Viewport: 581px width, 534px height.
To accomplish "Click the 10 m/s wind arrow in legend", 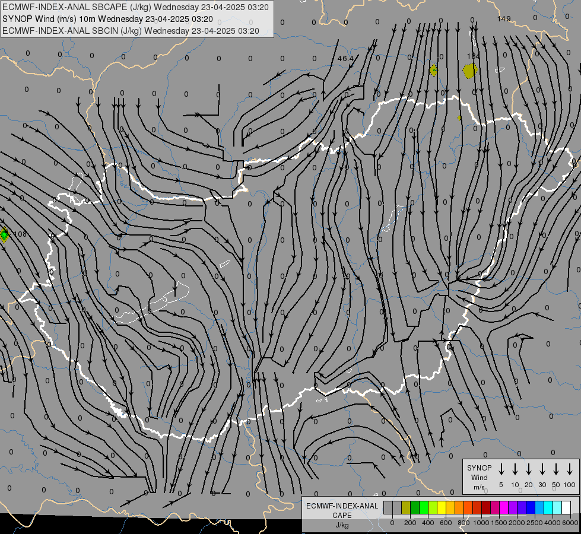I will point(515,469).
